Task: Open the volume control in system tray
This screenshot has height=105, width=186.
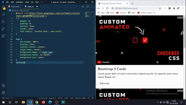Action: [x=164, y=102]
